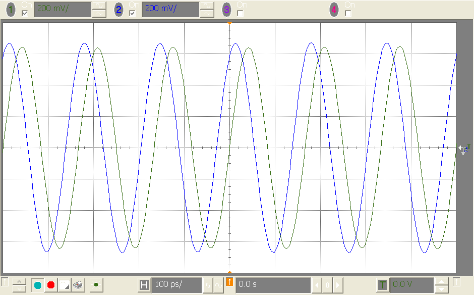Decrease channel 2 vertical scale stepper
Image resolution: width=474 pixels, height=295 pixels.
[206, 12]
